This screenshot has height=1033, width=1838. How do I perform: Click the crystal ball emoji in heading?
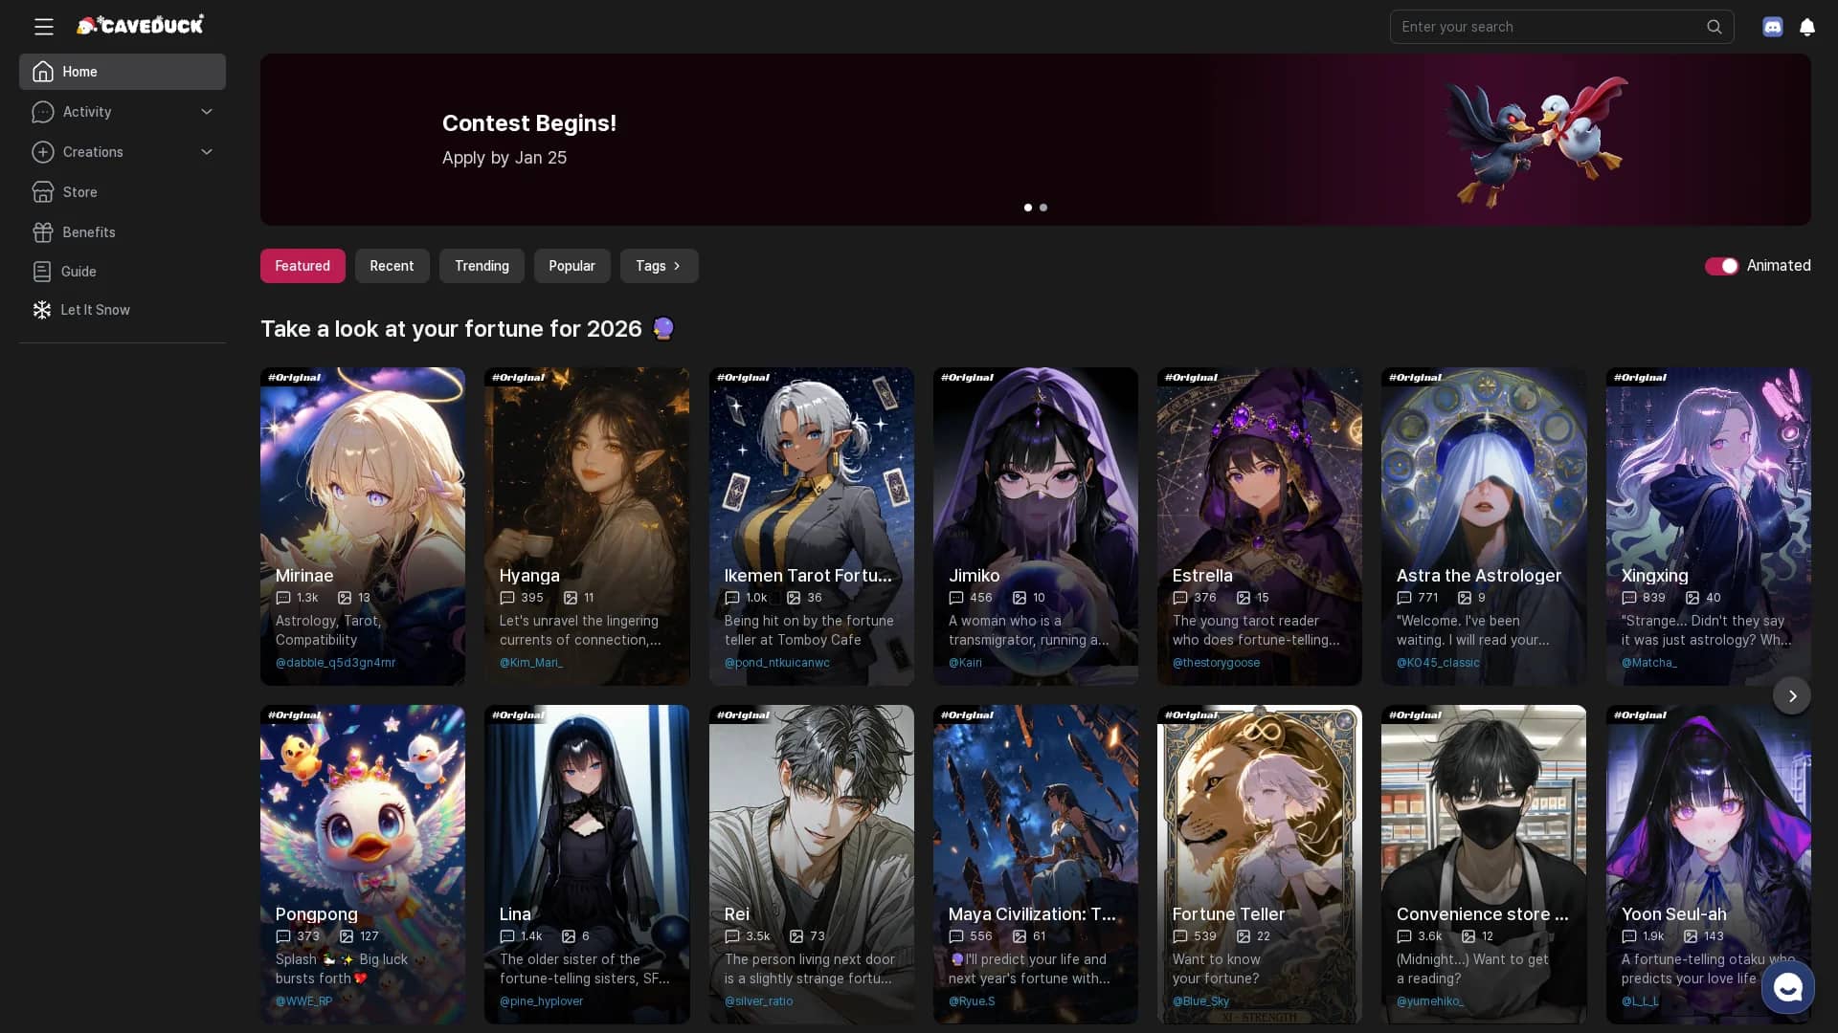662,329
